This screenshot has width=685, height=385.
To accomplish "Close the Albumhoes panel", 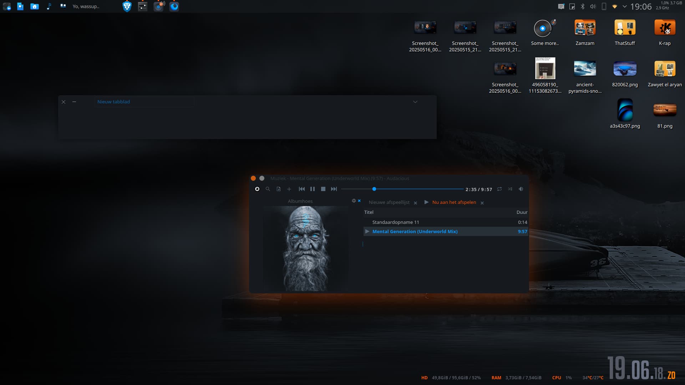I will 359,201.
